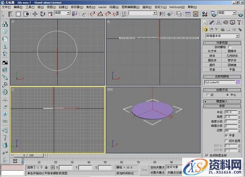Image resolution: width=245 pixels, height=177 pixels.
Task: Choose the rectangular selection region tool
Action: pyautogui.click(x=18, y=14)
